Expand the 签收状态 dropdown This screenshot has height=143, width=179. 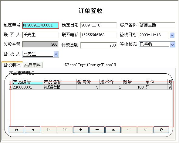tap(172, 45)
